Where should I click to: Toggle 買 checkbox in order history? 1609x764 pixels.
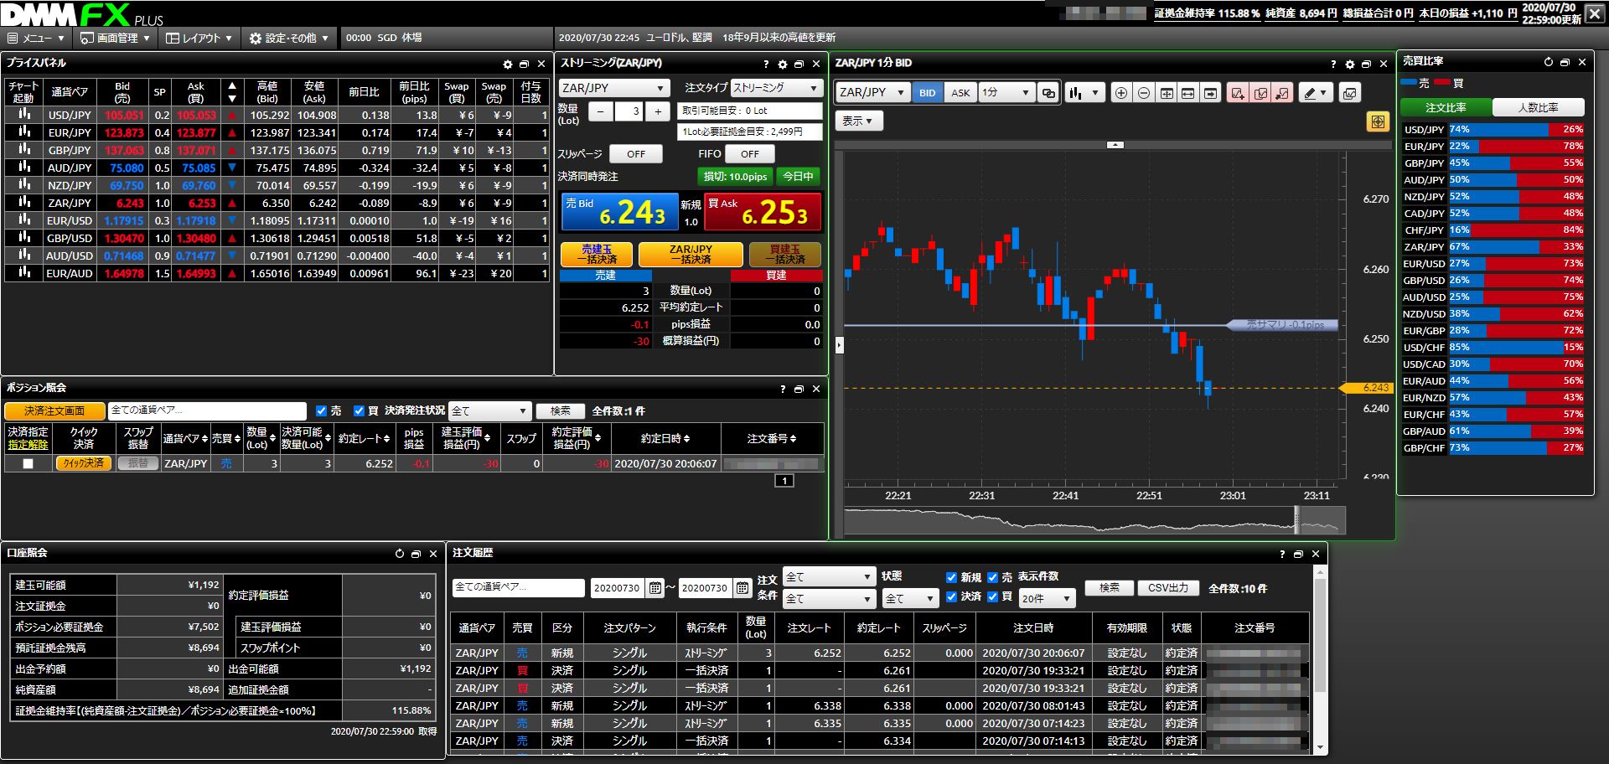(993, 596)
